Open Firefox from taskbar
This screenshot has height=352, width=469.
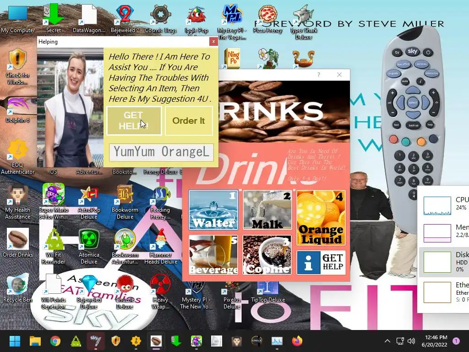[x=297, y=341]
